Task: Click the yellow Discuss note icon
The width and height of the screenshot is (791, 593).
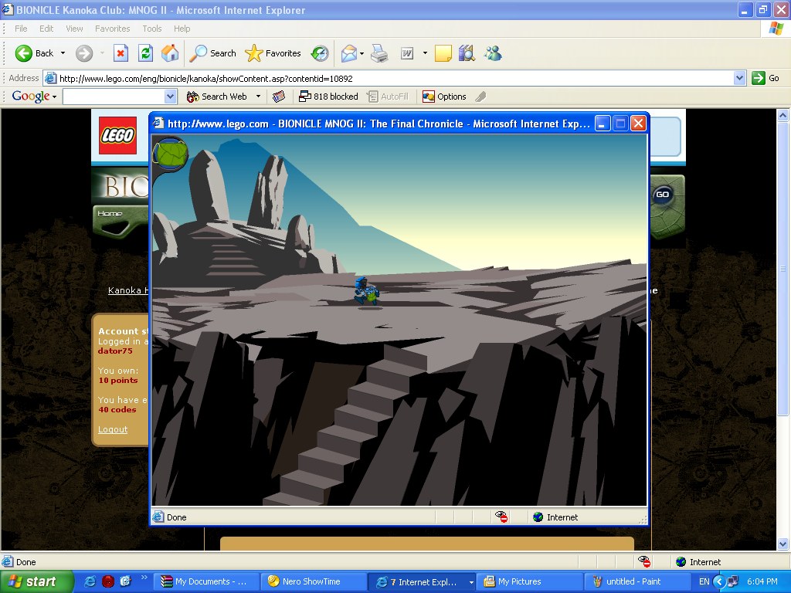Action: pyautogui.click(x=443, y=53)
